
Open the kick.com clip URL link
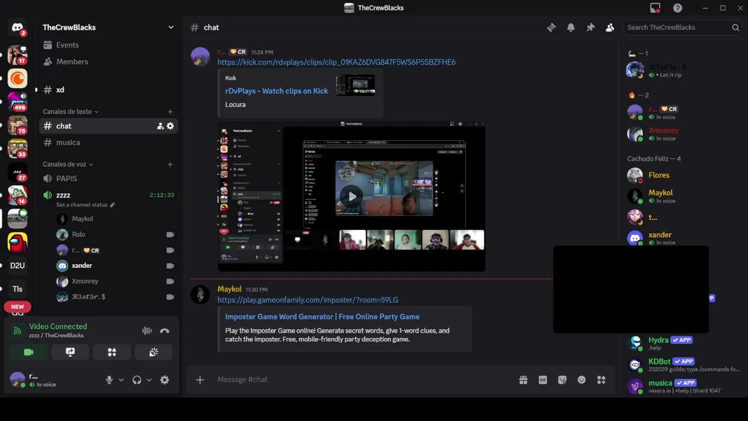[337, 62]
